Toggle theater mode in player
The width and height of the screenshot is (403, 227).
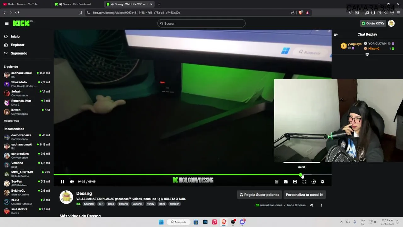click(x=295, y=182)
